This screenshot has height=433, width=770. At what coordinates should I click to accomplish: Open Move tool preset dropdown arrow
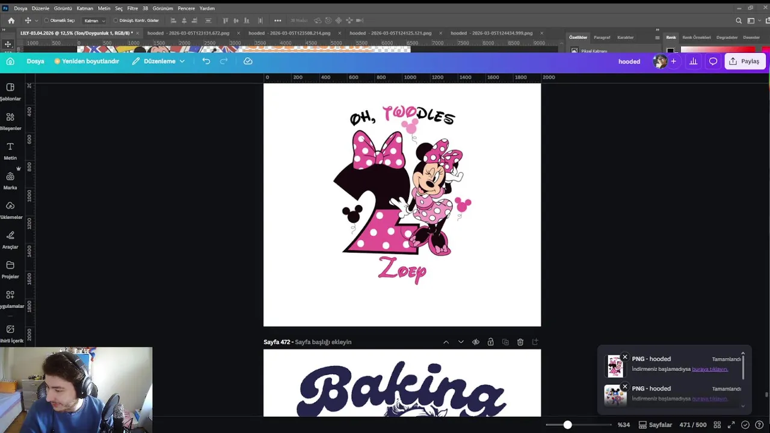pos(36,20)
